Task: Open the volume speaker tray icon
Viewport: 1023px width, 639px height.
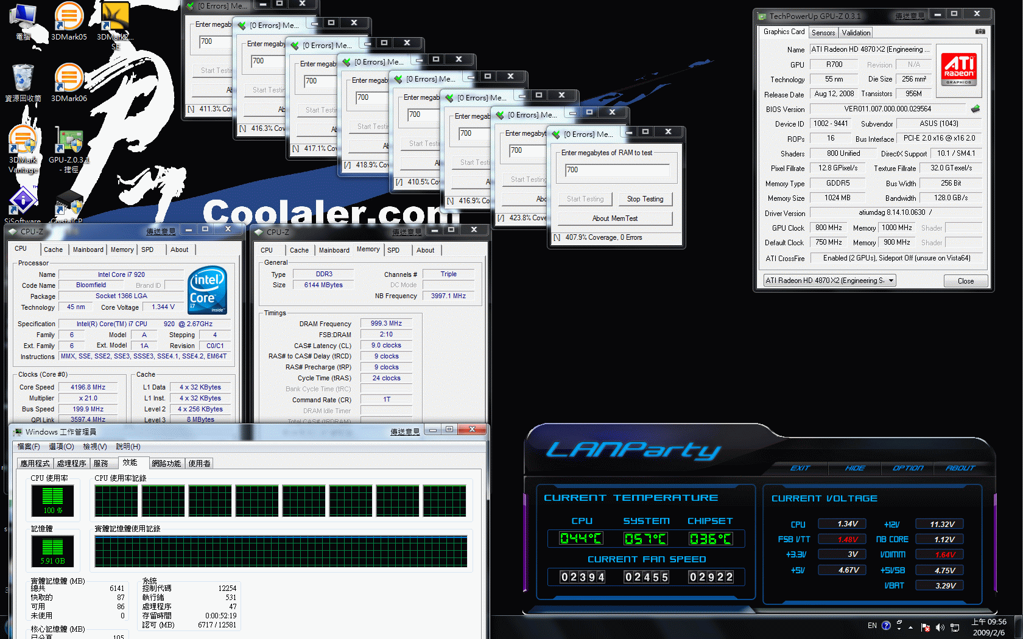Action: (x=940, y=627)
